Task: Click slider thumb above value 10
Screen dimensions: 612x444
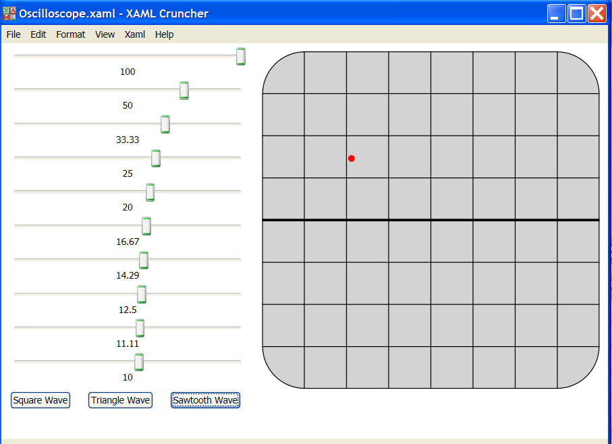Action: click(x=139, y=362)
